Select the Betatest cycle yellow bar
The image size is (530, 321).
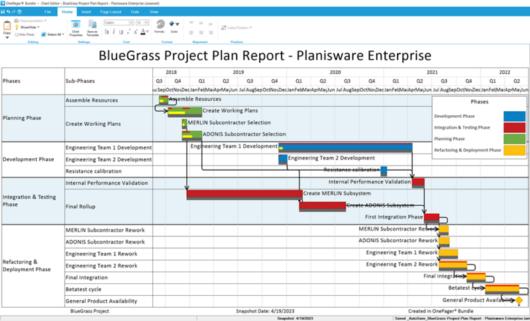pos(502,289)
